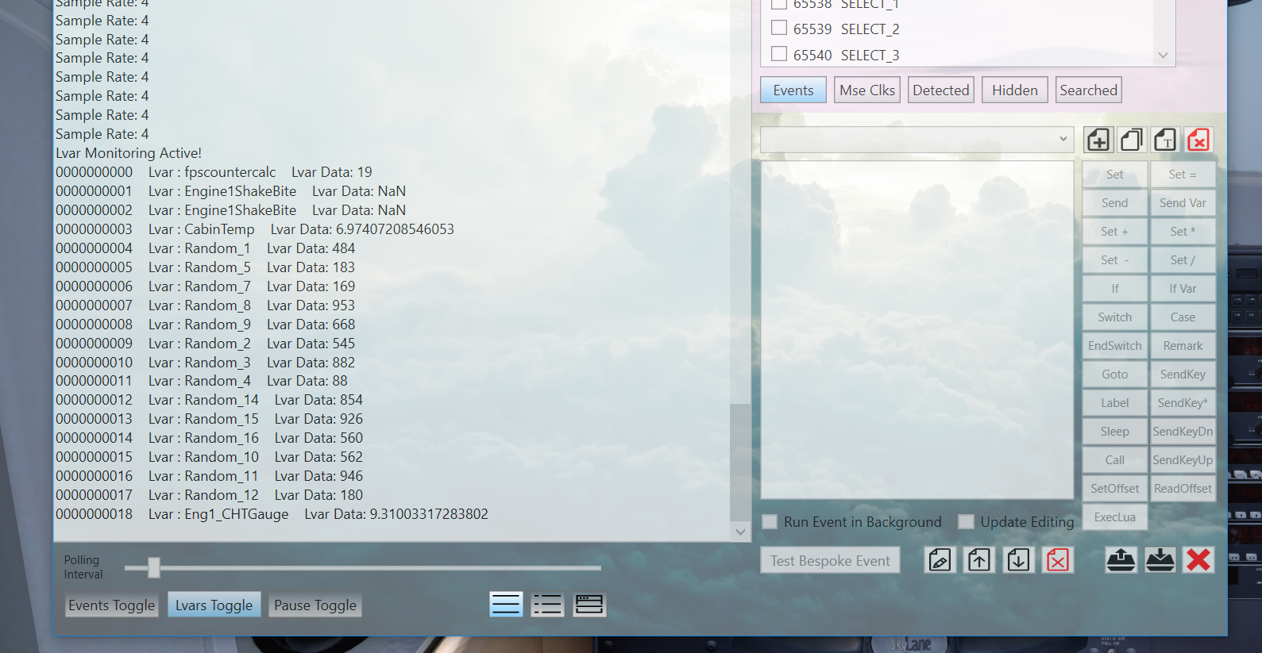Click the red delete page icon beside dropdown
Viewport: 1262px width, 653px height.
(1198, 140)
